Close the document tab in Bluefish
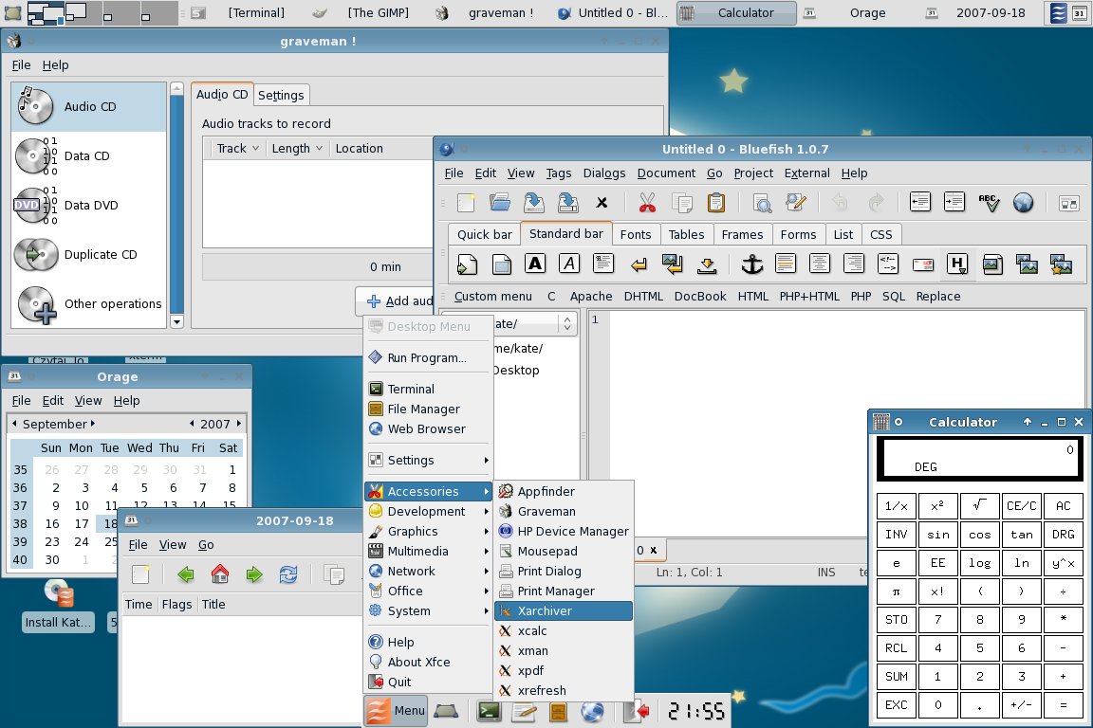This screenshot has width=1093, height=728. pyautogui.click(x=653, y=551)
